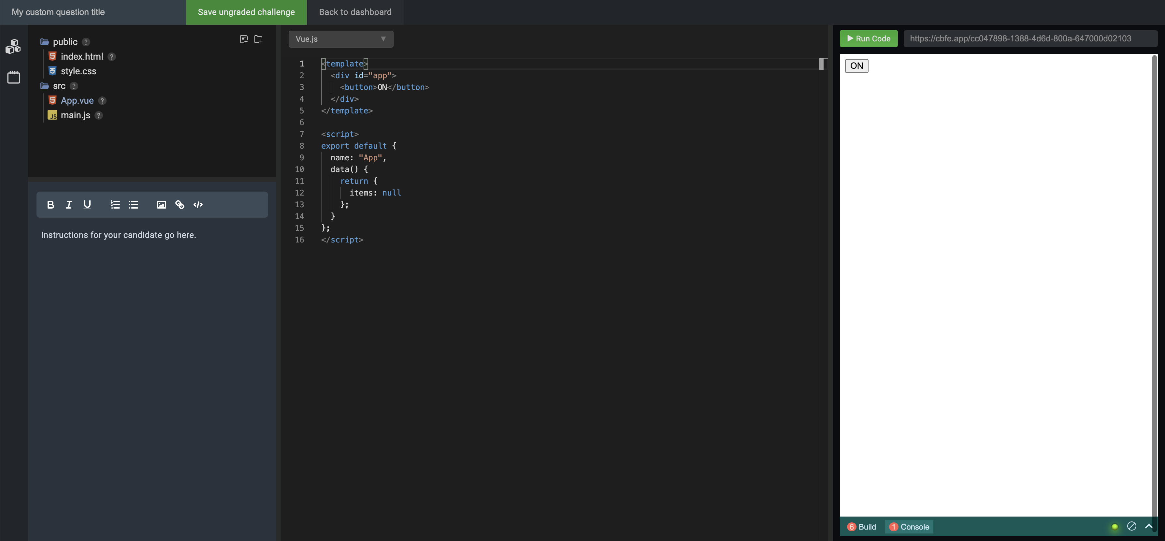Open the packages cubes sidebar icon

(x=13, y=46)
